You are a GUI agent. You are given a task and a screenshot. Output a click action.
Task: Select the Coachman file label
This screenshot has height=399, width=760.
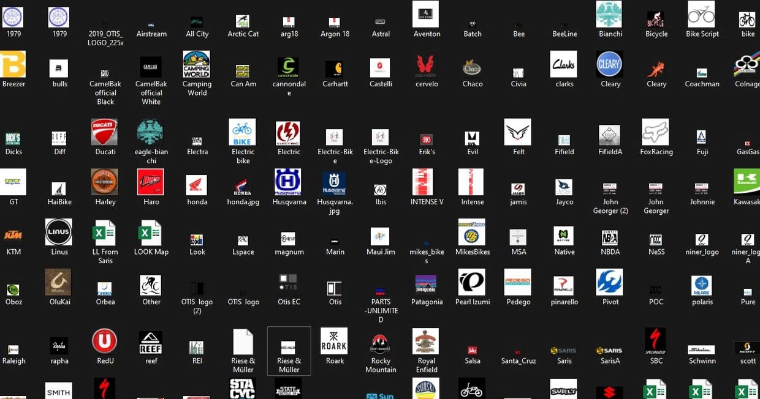[x=702, y=84]
